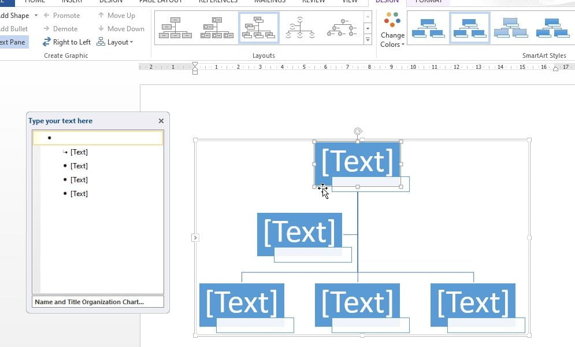Collapse text pane using the SmartArt frame arrow

195,238
